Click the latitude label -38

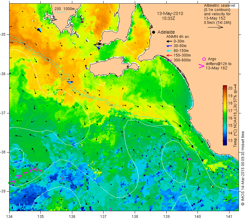(3, 152)
